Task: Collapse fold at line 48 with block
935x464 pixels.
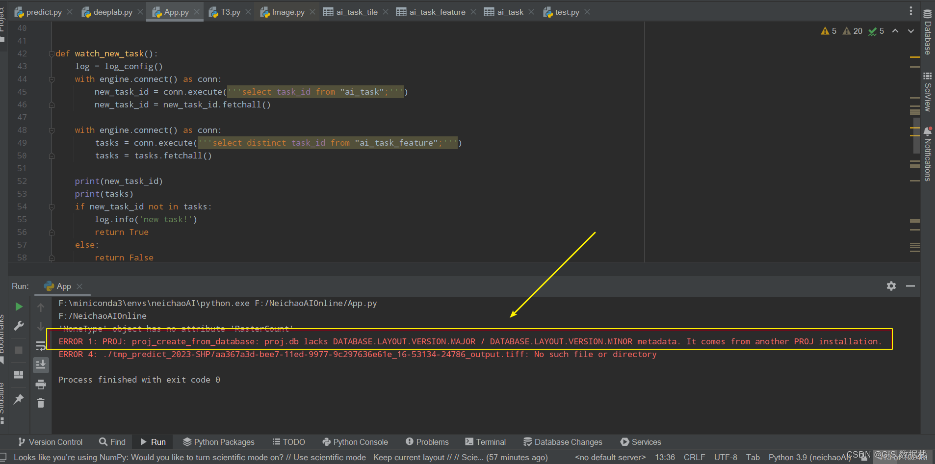Action: pos(52,130)
